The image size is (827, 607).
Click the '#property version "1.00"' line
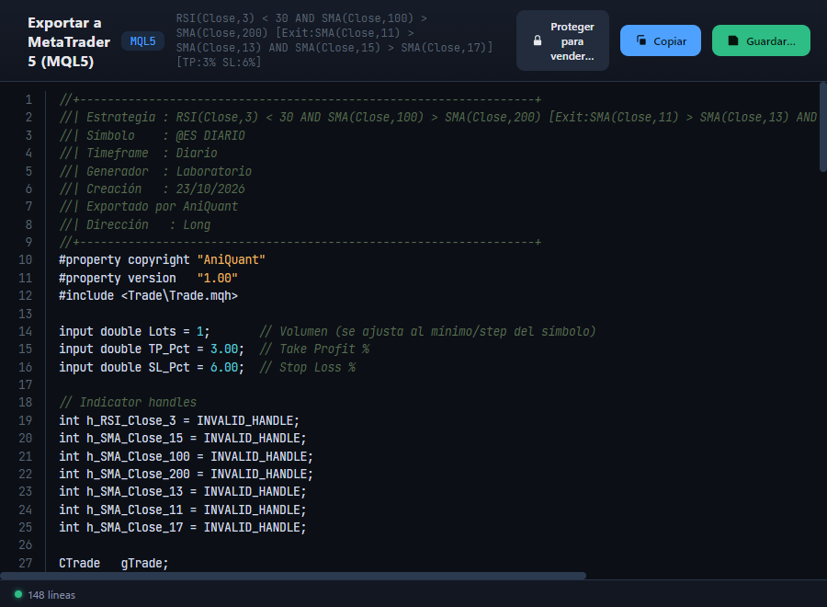pos(148,278)
